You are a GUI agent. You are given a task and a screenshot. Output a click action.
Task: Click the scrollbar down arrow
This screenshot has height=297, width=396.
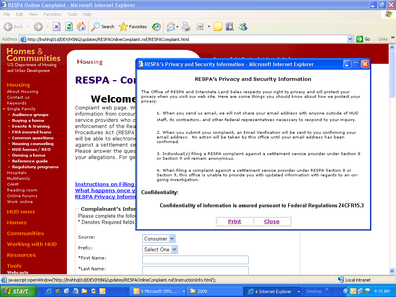392,271
